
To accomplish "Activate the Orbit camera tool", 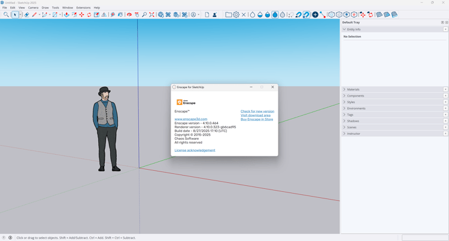I will 129,14.
